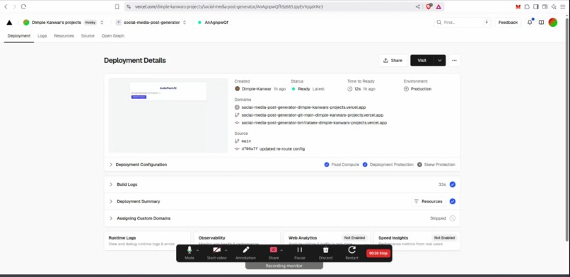Open video options caret in recording bar

[226, 250]
